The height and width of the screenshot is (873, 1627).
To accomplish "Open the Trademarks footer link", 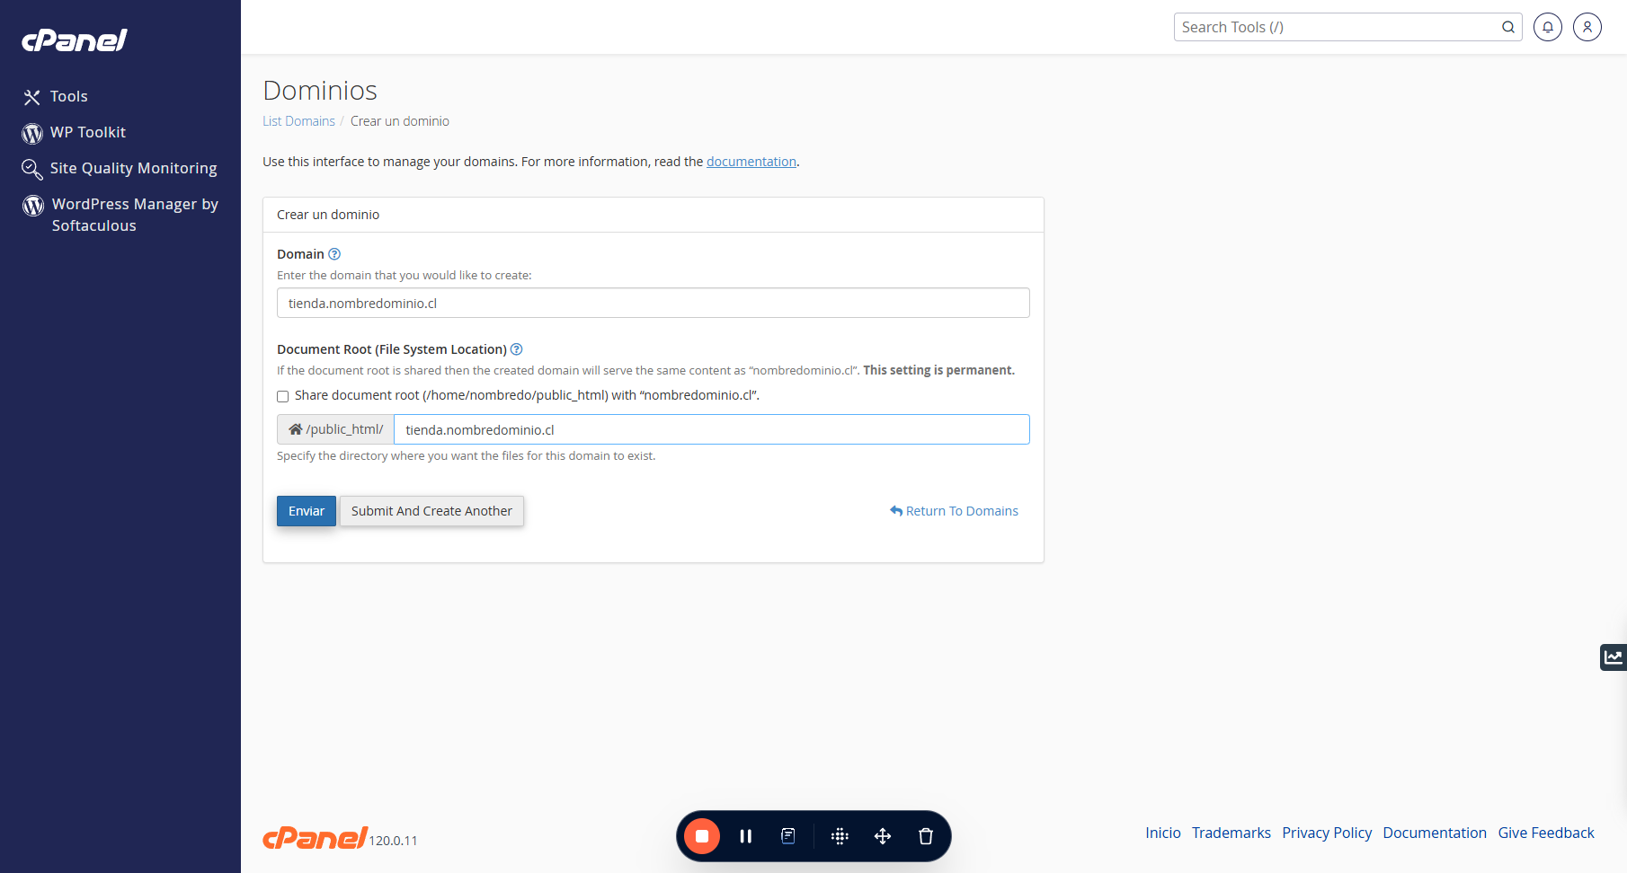I will pos(1231,833).
